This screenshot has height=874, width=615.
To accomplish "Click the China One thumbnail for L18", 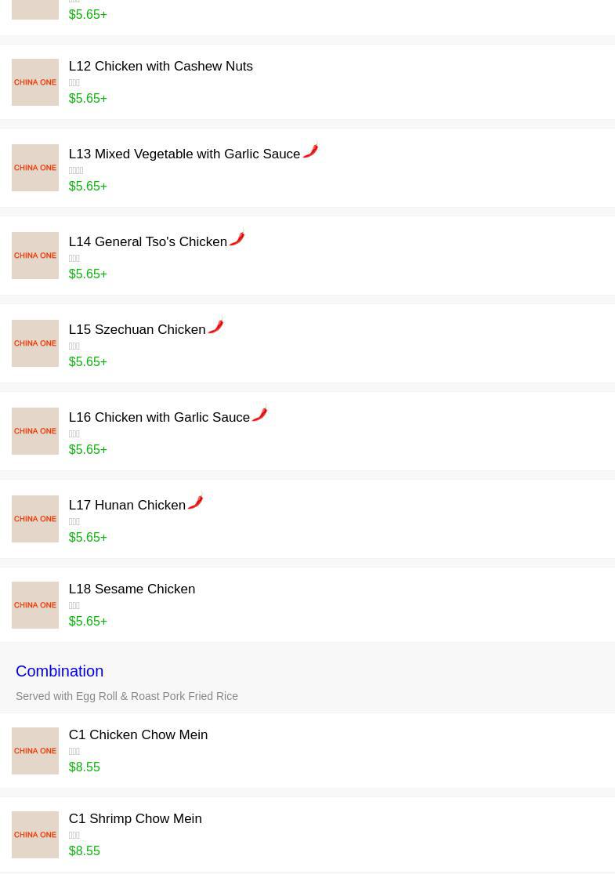I will click(35, 605).
